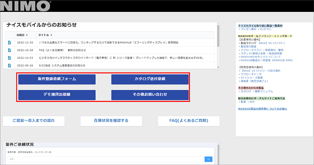Open the ミラーリングディスプレイ販売開始 notice title
Viewport: 314px width, 165px height.
click(109, 42)
